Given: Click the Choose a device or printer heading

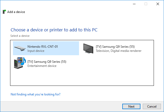Looking at the screenshot, I should pos(54,30).
